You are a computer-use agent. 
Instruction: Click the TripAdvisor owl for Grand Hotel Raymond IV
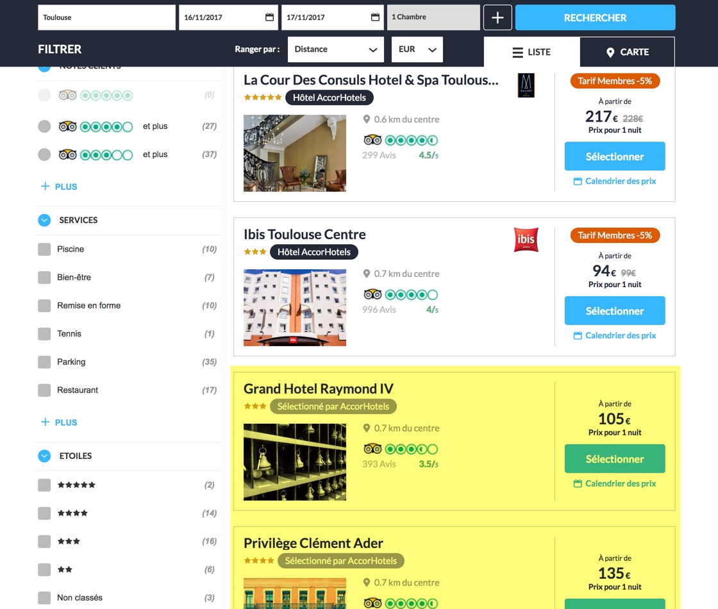(372, 448)
